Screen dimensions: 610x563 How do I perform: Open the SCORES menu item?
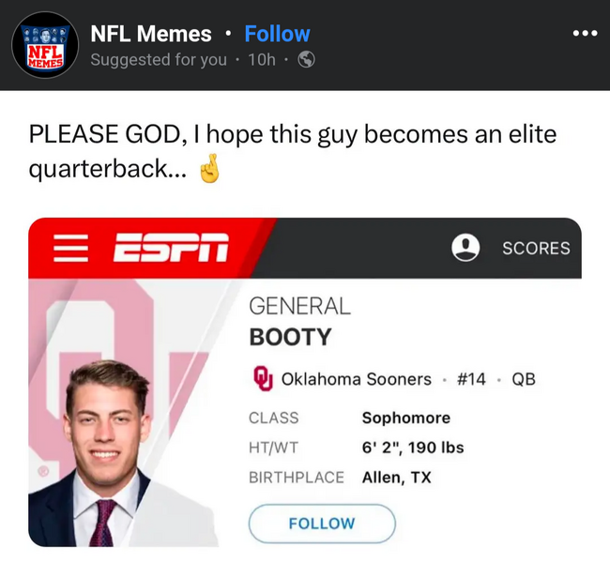click(536, 249)
